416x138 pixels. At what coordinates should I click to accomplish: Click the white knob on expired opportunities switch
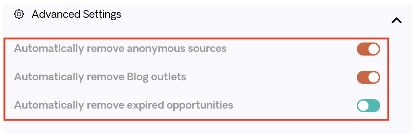363,106
